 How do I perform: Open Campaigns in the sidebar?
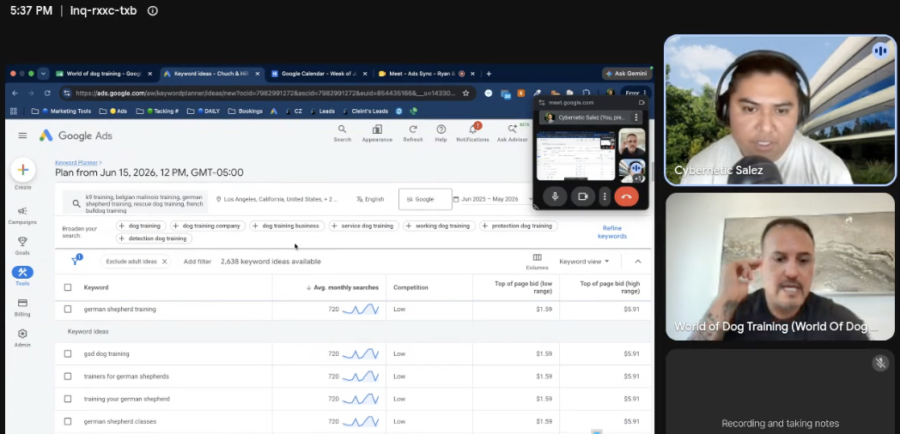point(22,215)
